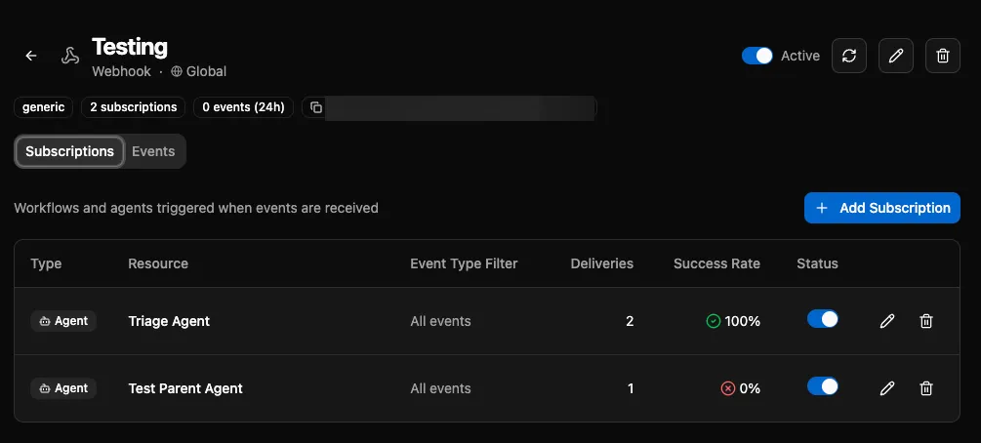
Task: Delete the Triage Agent subscription
Action: pos(926,321)
